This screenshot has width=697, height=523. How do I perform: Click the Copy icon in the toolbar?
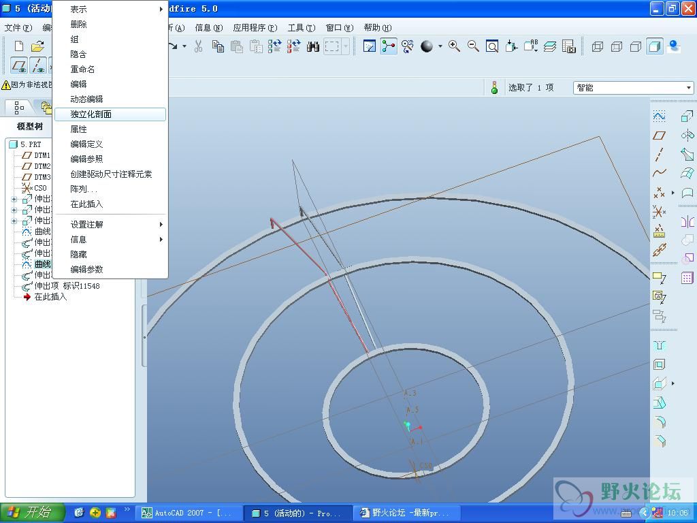[x=218, y=46]
